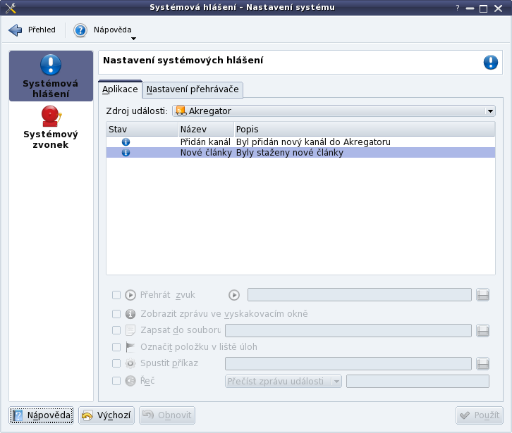Maximize the Nastavení systému window
Viewport: 512px width, 433px height.
[483, 8]
